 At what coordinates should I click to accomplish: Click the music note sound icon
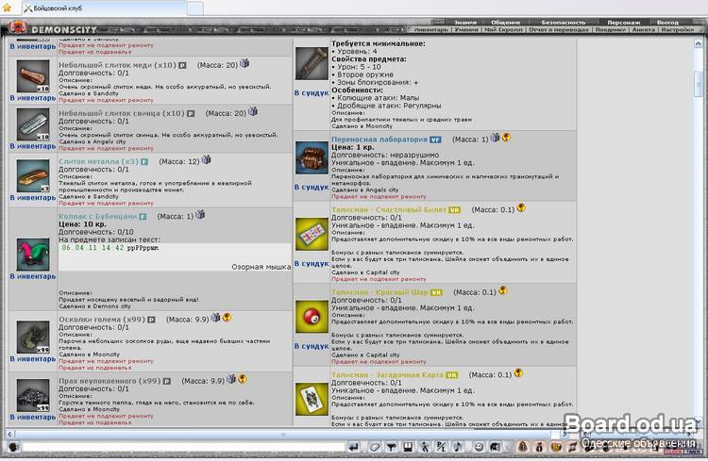click(x=458, y=447)
